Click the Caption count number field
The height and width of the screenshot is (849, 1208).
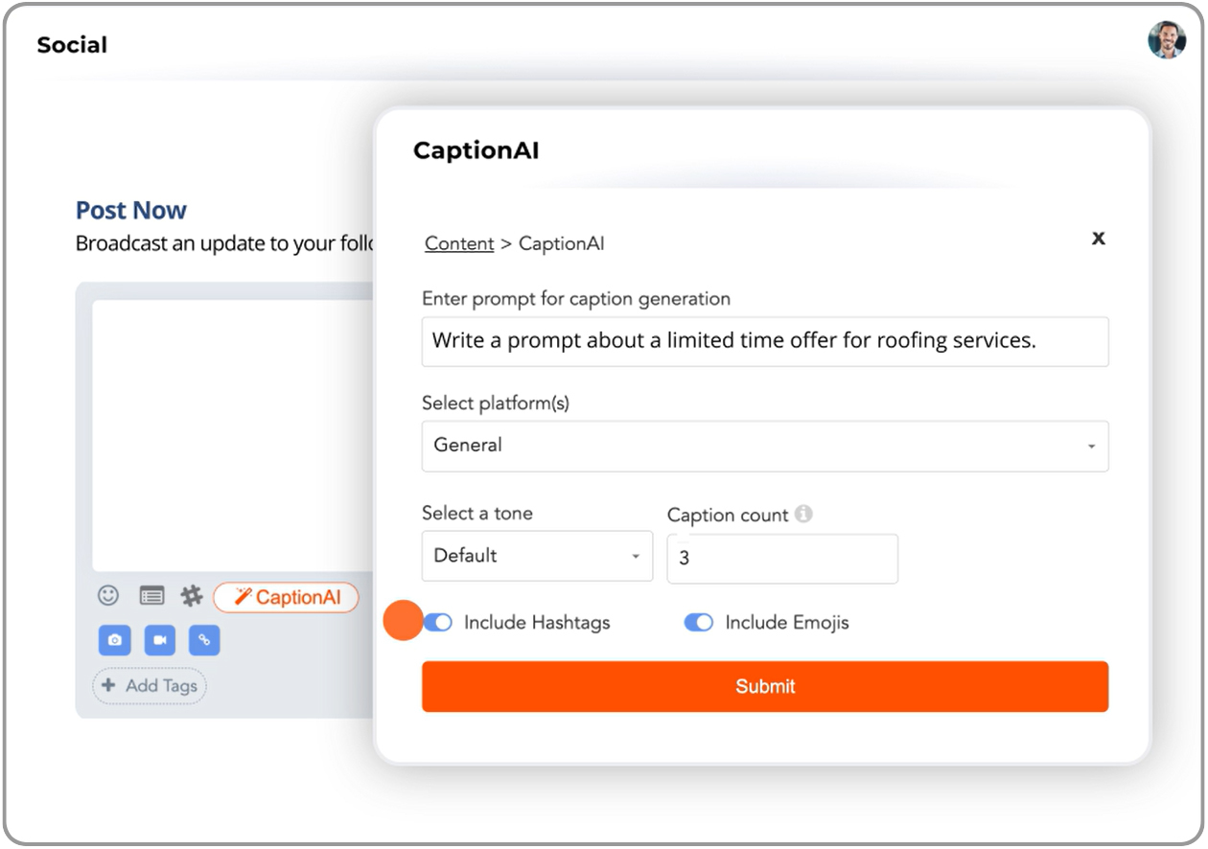(x=782, y=559)
